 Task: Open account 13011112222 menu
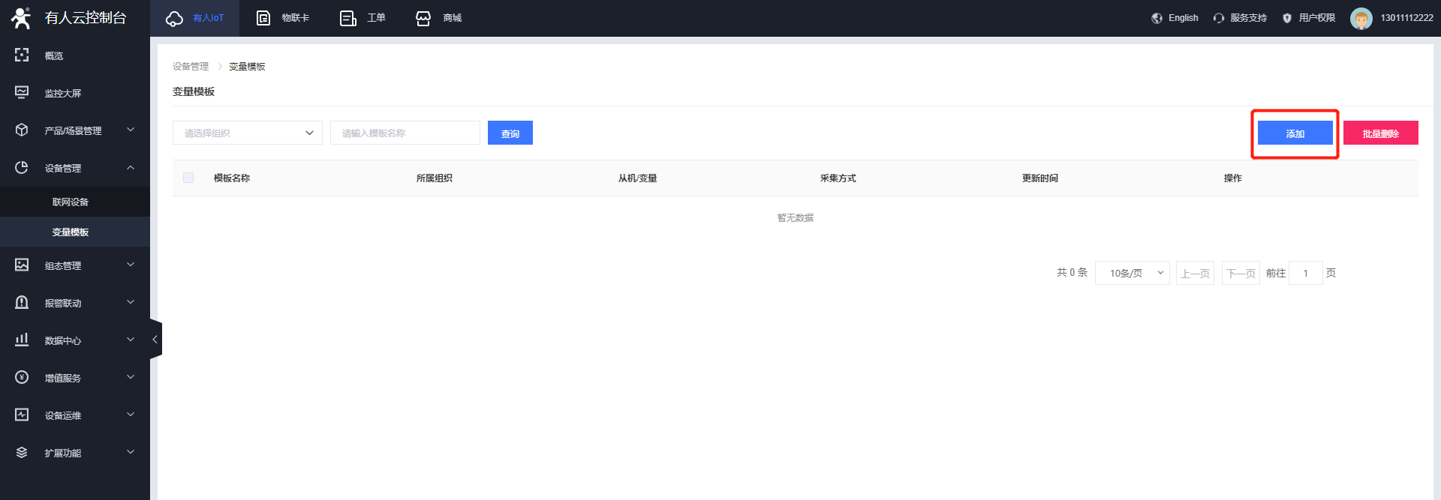[x=1406, y=18]
